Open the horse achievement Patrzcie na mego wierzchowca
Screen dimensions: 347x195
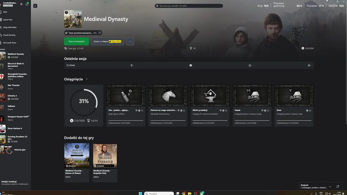[x=168, y=105]
